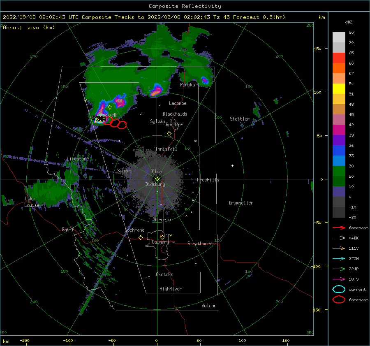Click the yellow swatch between 54 and 51

click(x=339, y=89)
